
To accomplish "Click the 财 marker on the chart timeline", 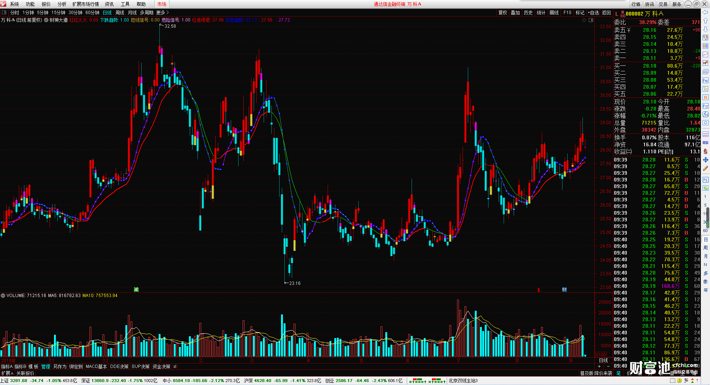I will (564, 290).
